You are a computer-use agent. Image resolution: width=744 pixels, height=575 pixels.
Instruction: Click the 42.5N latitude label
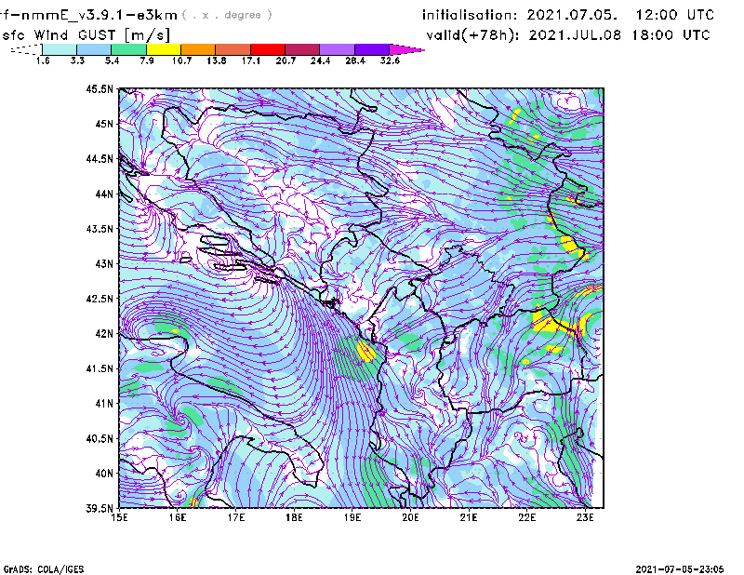click(100, 299)
